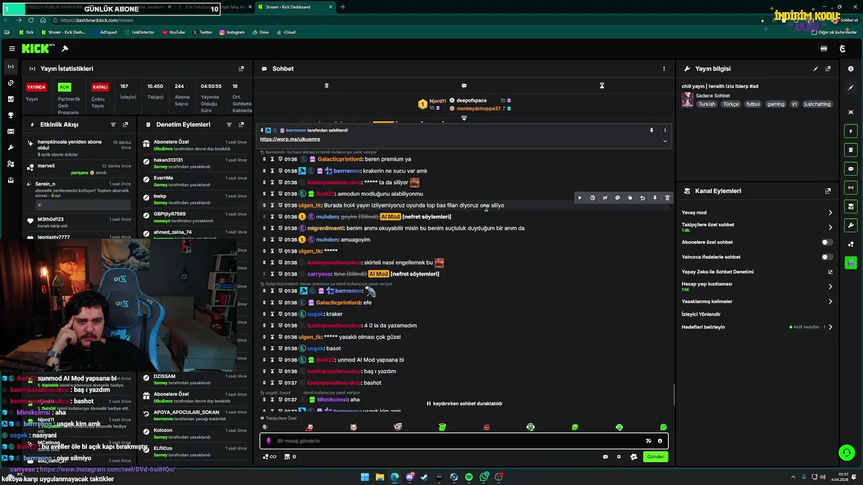Delete hovered ulgen_tk message with trash icon

point(667,198)
